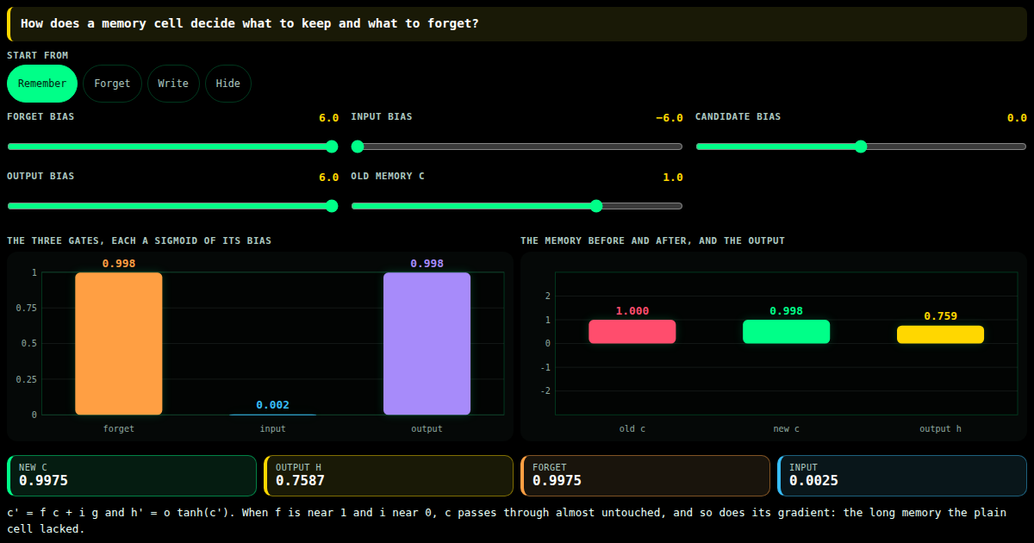The width and height of the screenshot is (1034, 543).
Task: Click "THE MEMORY BEFORE AND AFTER" chart title
Action: [x=652, y=240]
